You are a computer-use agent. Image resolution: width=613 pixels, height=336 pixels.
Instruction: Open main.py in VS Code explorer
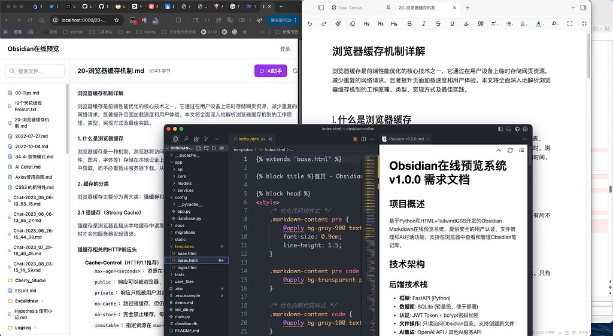click(182, 317)
